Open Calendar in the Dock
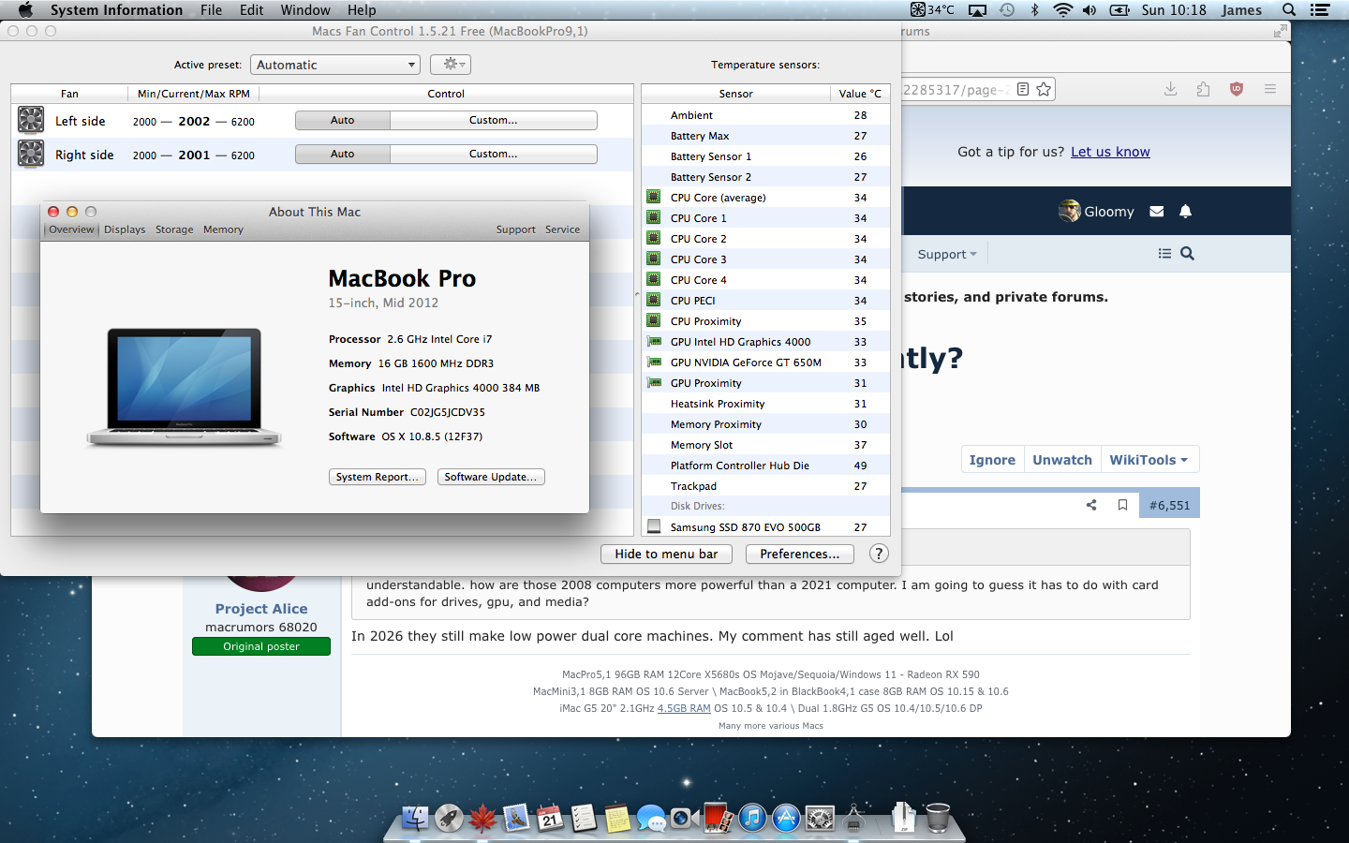1349x843 pixels. [x=550, y=818]
